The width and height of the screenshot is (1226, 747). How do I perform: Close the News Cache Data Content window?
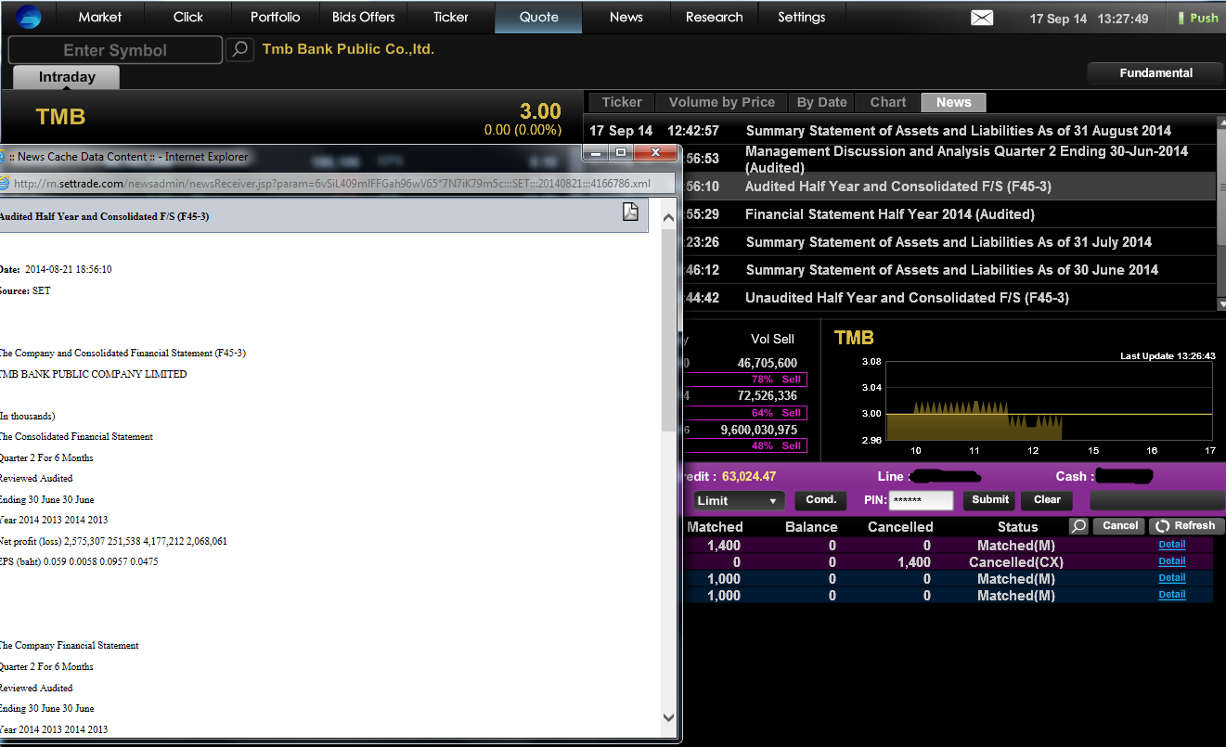click(x=655, y=153)
